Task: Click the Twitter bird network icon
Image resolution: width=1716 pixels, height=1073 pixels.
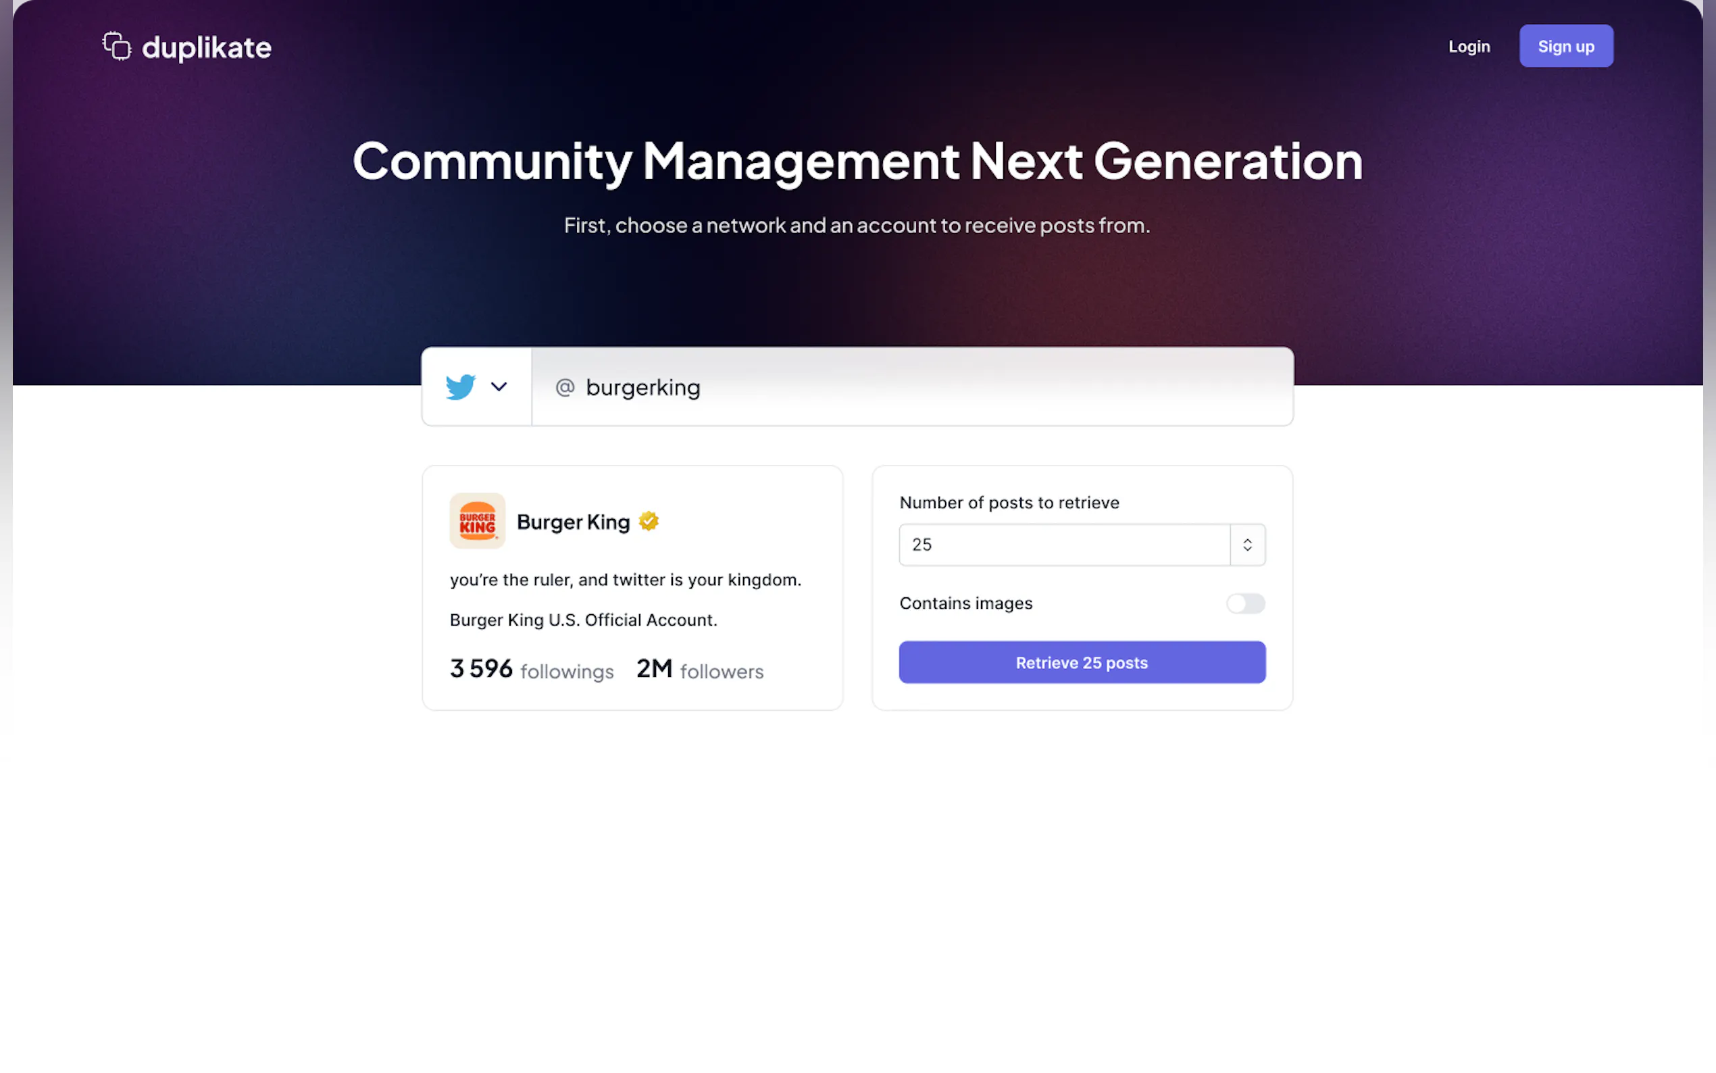Action: 460,386
